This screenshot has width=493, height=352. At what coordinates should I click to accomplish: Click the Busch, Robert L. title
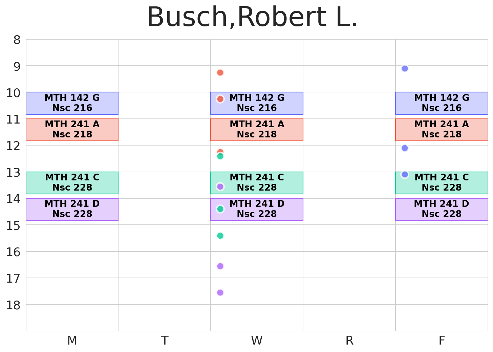point(252,18)
